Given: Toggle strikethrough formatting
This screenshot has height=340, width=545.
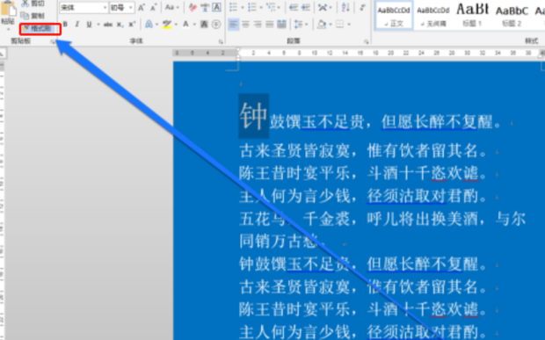Looking at the screenshot, I should [108, 25].
